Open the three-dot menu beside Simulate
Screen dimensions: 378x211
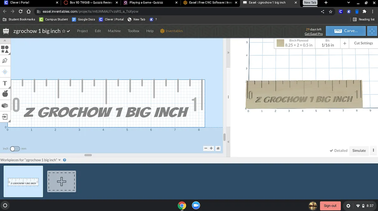[373, 151]
